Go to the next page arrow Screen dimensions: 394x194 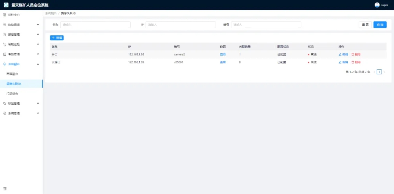click(x=384, y=72)
